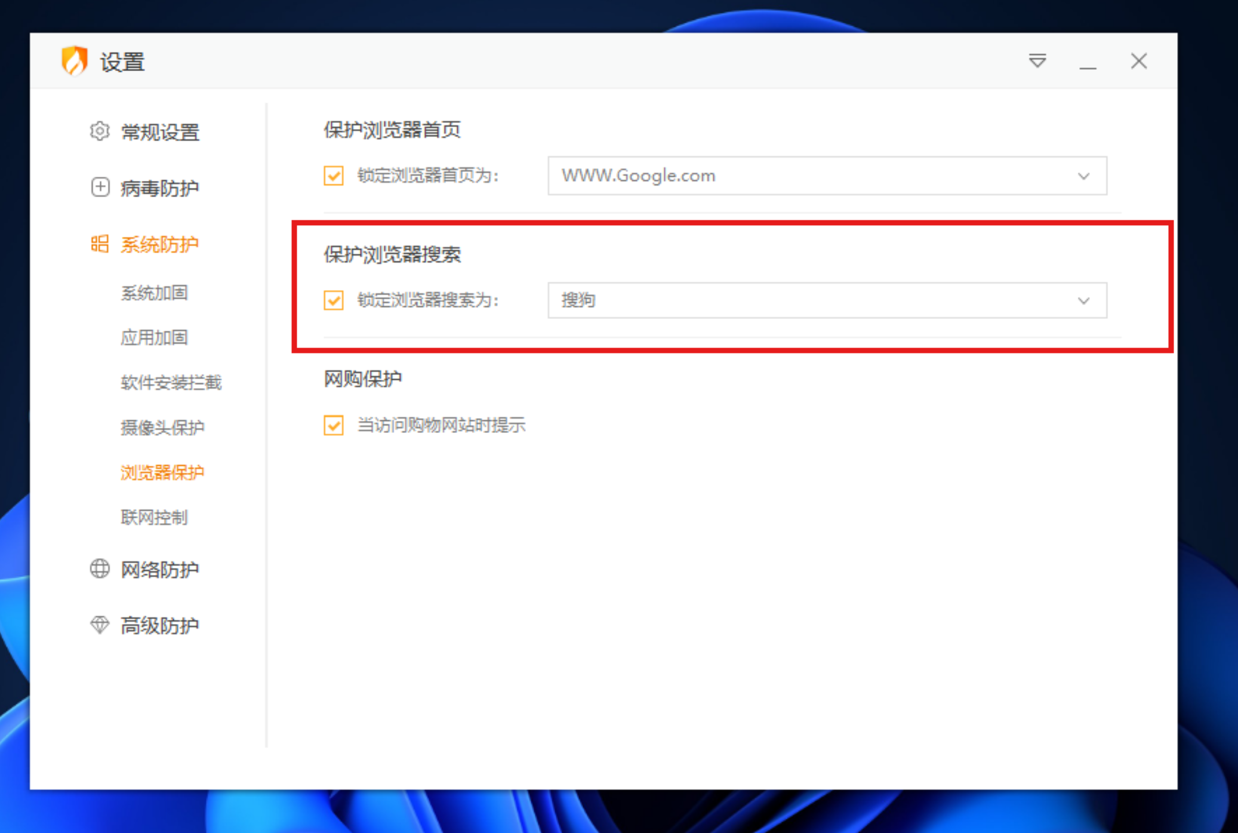Expand the homepage dropdown arrow
Viewport: 1238px width, 833px height.
[1083, 176]
